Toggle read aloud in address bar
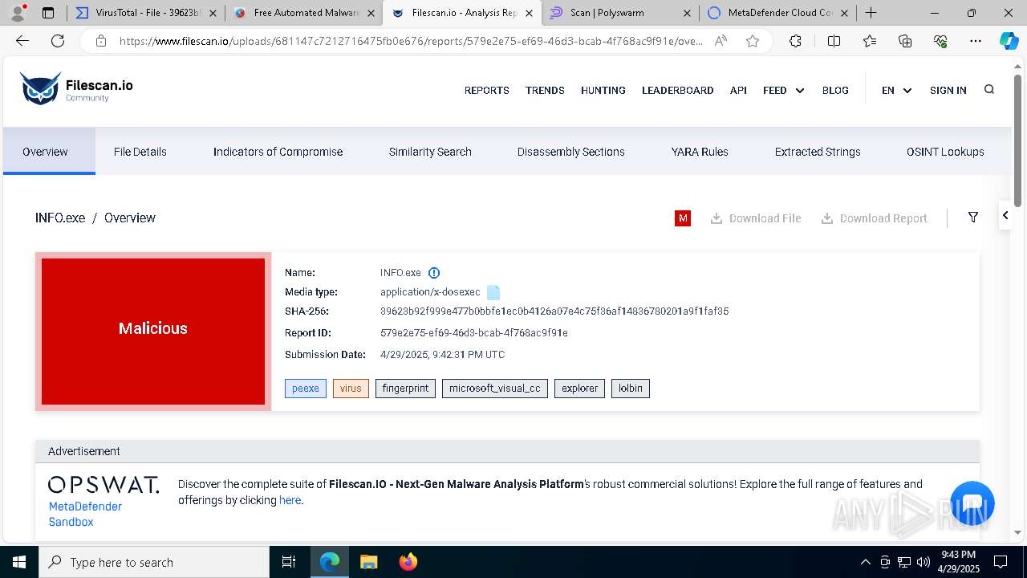The width and height of the screenshot is (1027, 578). coord(721,41)
